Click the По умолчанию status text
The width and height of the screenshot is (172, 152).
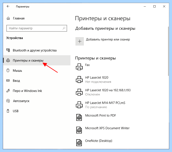[96, 107]
